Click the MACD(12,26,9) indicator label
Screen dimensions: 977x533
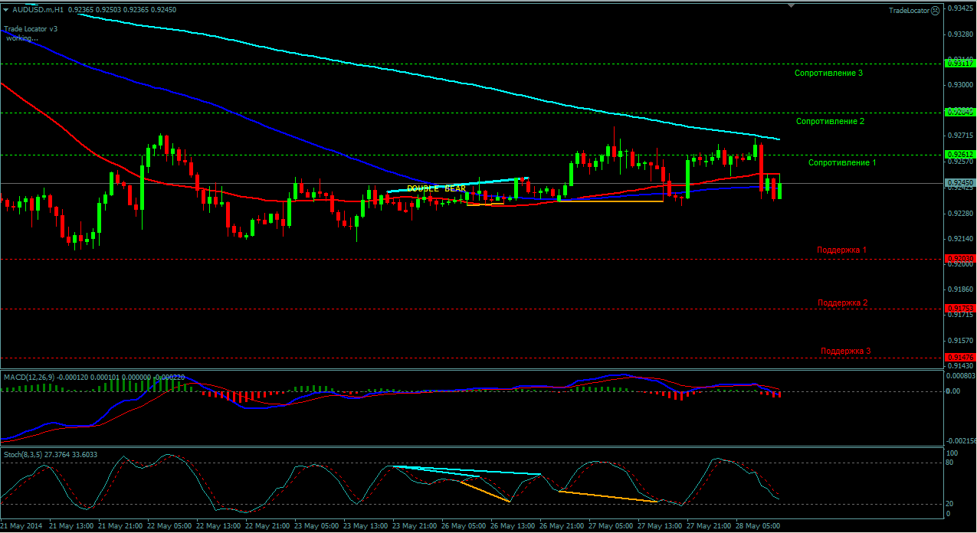point(28,377)
